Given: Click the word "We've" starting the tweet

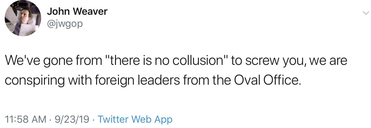Looking at the screenshot, I should [x=22, y=61].
